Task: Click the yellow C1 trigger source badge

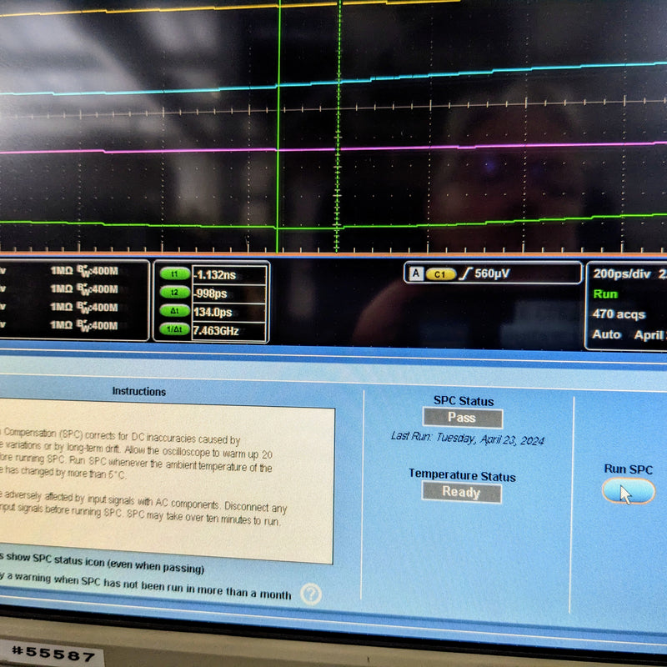Action: [x=442, y=272]
